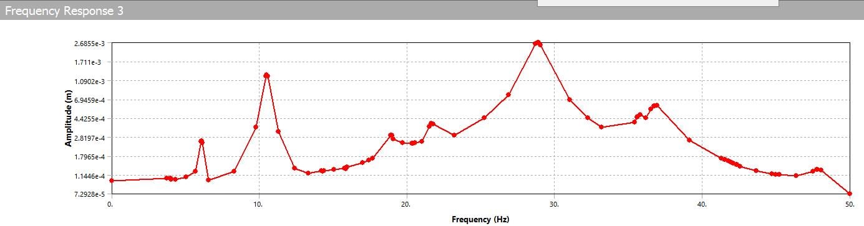Viewport: 864px width, 226px height.
Task: Select the first data point at 0 Hz
Action: click(111, 181)
